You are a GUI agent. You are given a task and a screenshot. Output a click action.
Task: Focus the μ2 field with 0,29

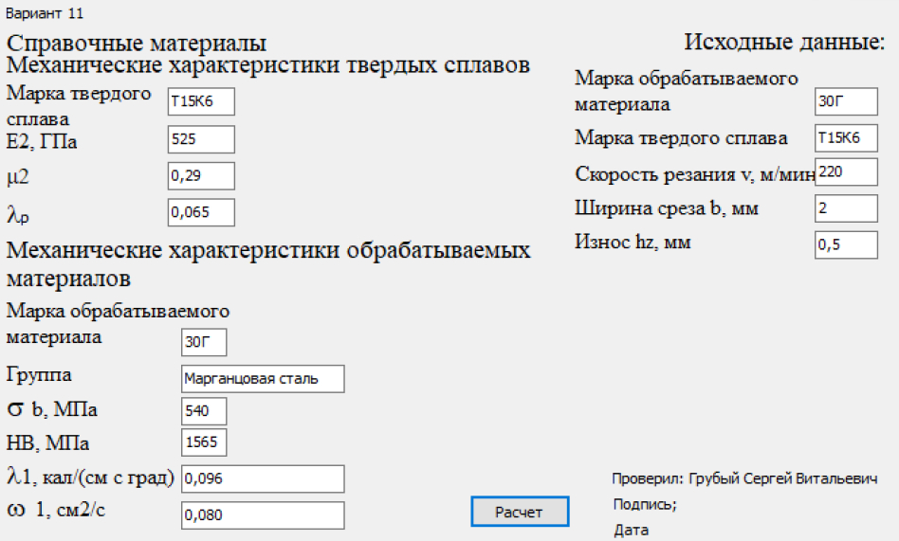pyautogui.click(x=201, y=176)
